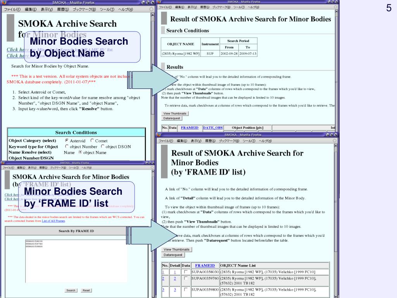397x298 pixels.
Task: Open ヘルプ(H) menu in top-right result window
Action: (254, 7)
